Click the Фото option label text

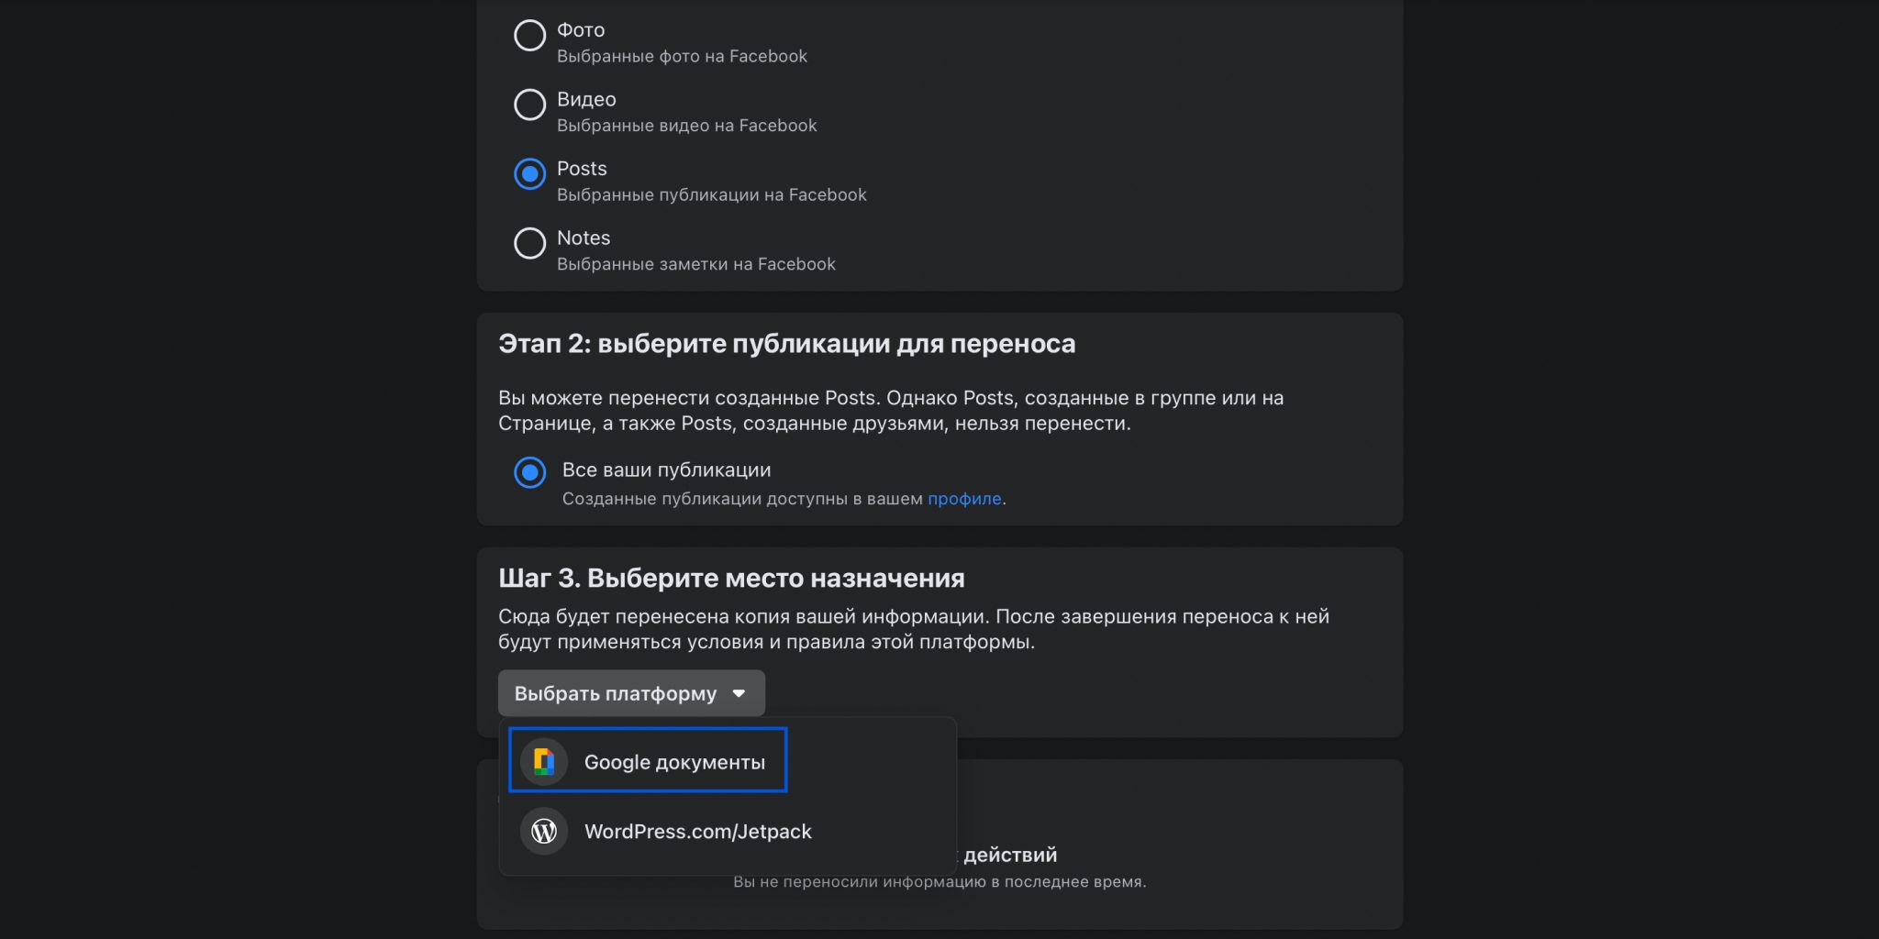581,30
